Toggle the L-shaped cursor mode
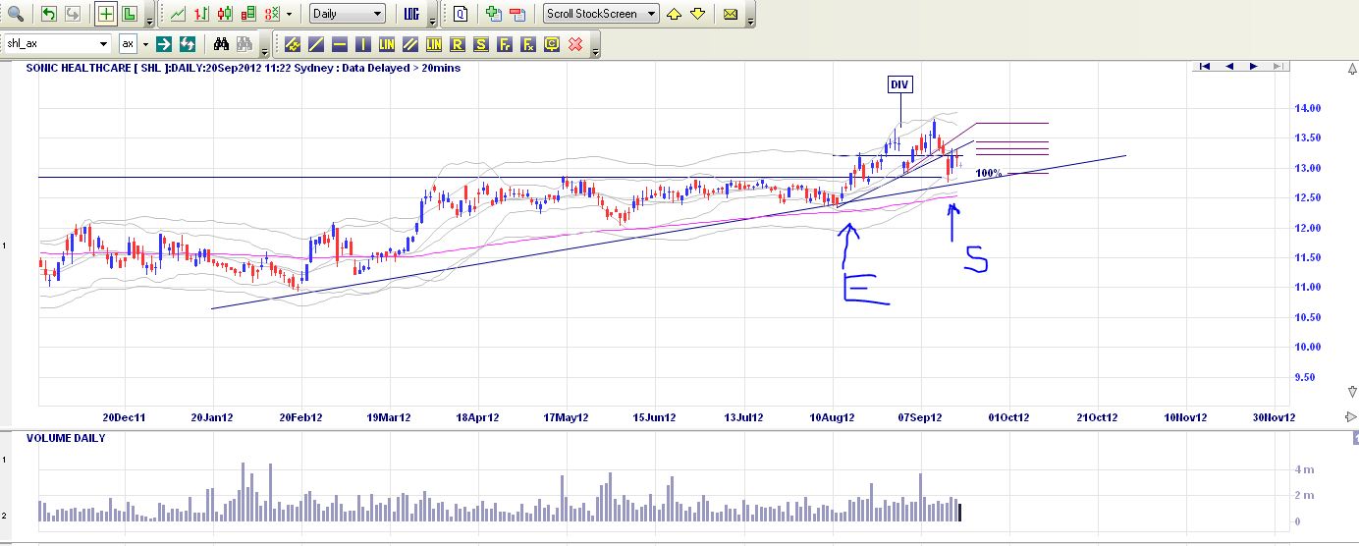This screenshot has width=1359, height=546. pos(130,14)
